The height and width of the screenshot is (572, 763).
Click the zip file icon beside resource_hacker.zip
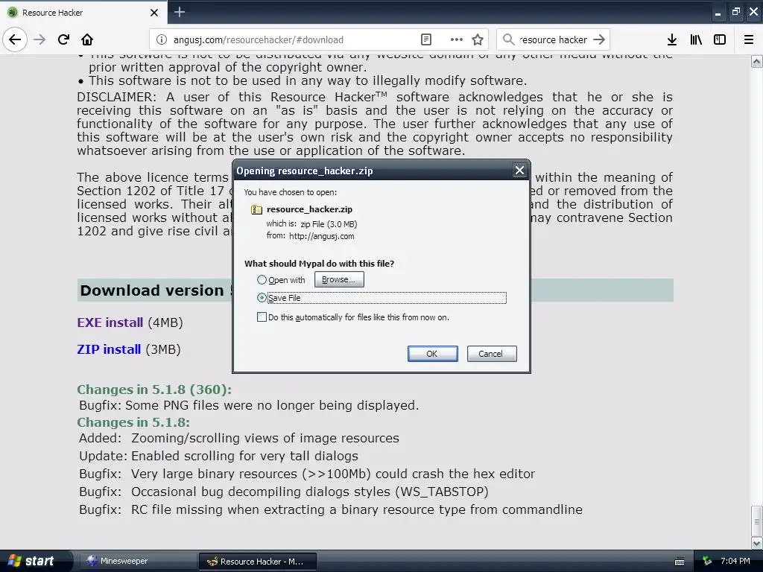pos(256,209)
